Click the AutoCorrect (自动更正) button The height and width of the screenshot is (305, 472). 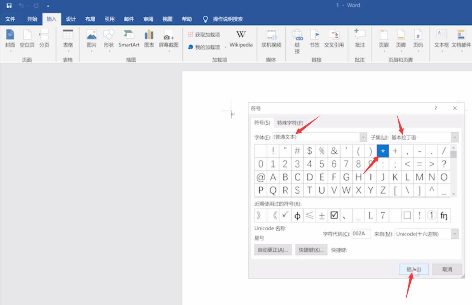click(273, 250)
